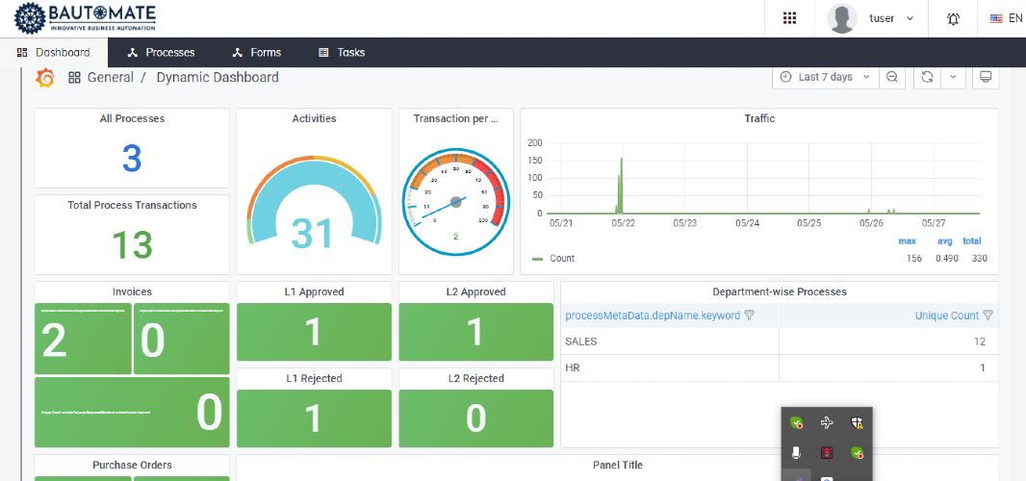Toggle the kiosk view monitor icon
The image size is (1026, 481).
click(985, 77)
